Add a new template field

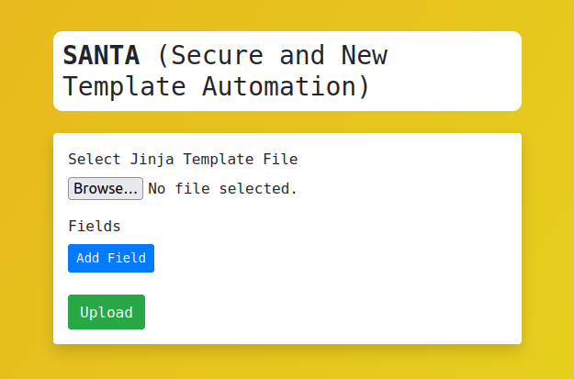111,259
